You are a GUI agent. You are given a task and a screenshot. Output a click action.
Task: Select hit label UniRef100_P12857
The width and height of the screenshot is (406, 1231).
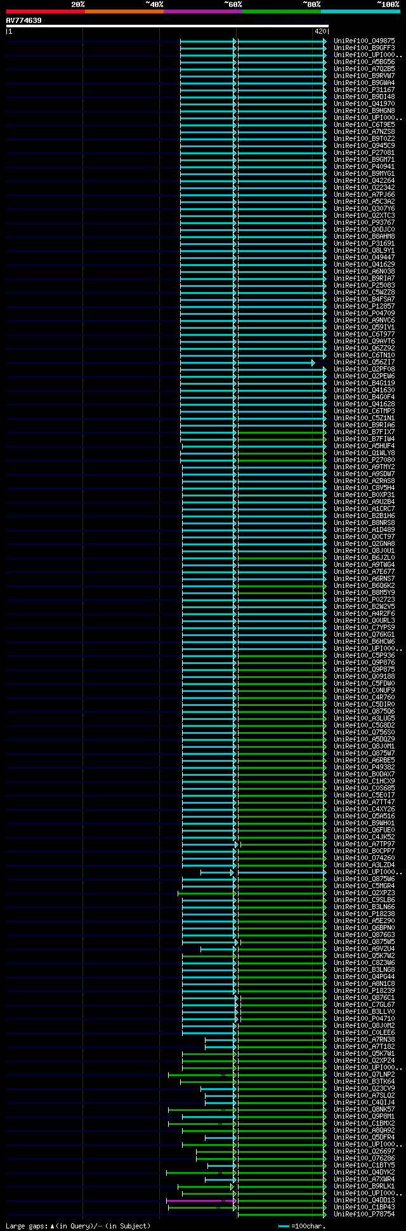tap(364, 307)
